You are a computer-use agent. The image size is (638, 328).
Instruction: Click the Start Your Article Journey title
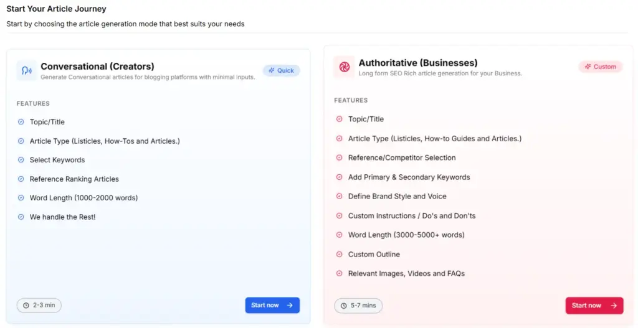56,9
